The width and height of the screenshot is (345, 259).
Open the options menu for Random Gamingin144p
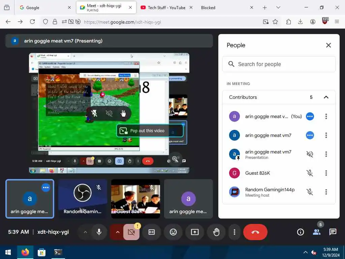pos(326,192)
